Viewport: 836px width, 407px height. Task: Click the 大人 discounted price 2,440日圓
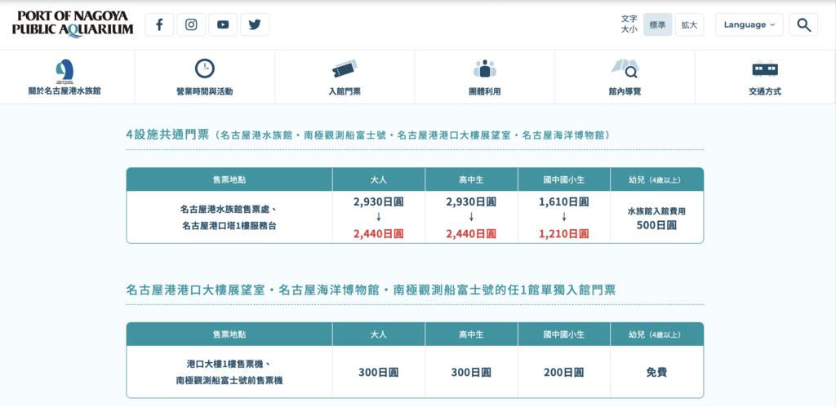click(x=379, y=233)
